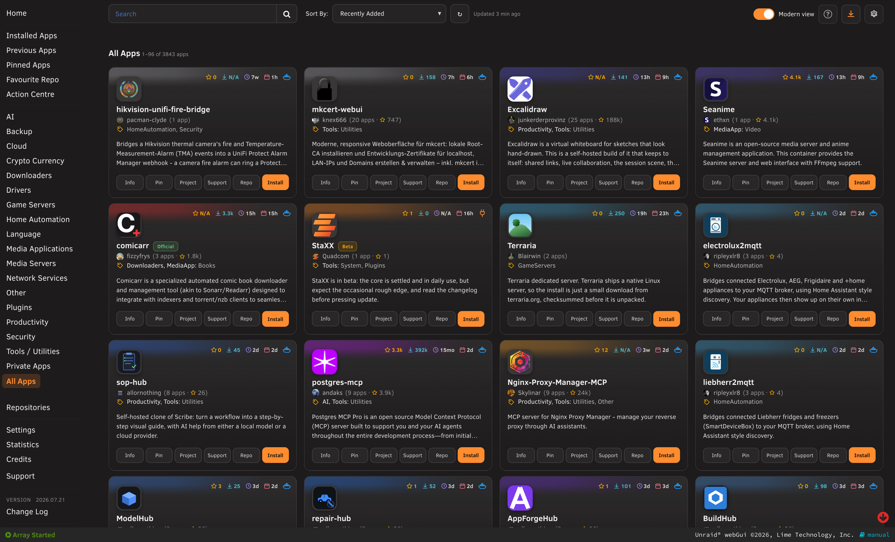Viewport: 895px width, 542px height.
Task: Open the Statistics page in sidebar
Action: click(x=23, y=444)
